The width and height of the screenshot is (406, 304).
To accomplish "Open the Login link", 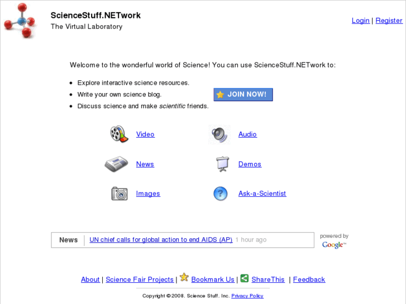I will tap(360, 21).
